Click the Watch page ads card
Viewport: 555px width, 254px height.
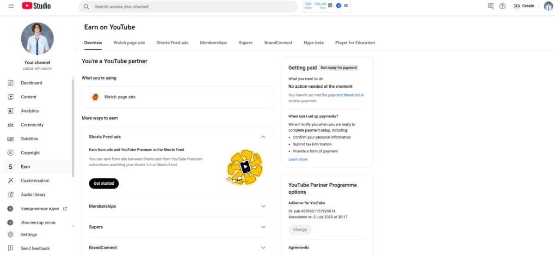click(x=178, y=97)
